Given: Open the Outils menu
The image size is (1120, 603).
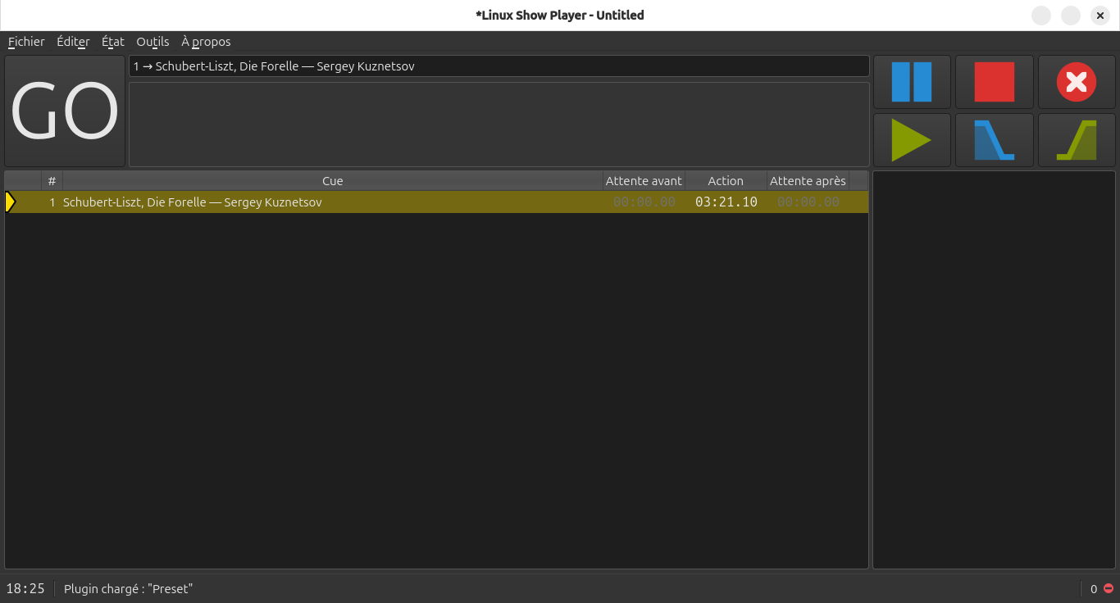Looking at the screenshot, I should click(x=153, y=42).
